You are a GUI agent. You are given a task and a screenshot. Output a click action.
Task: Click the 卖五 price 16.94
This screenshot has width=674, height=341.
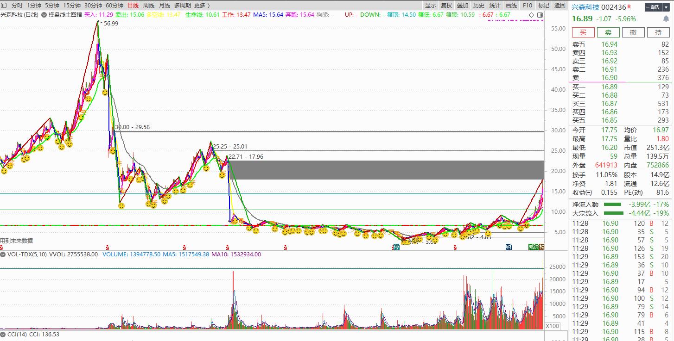coord(609,44)
